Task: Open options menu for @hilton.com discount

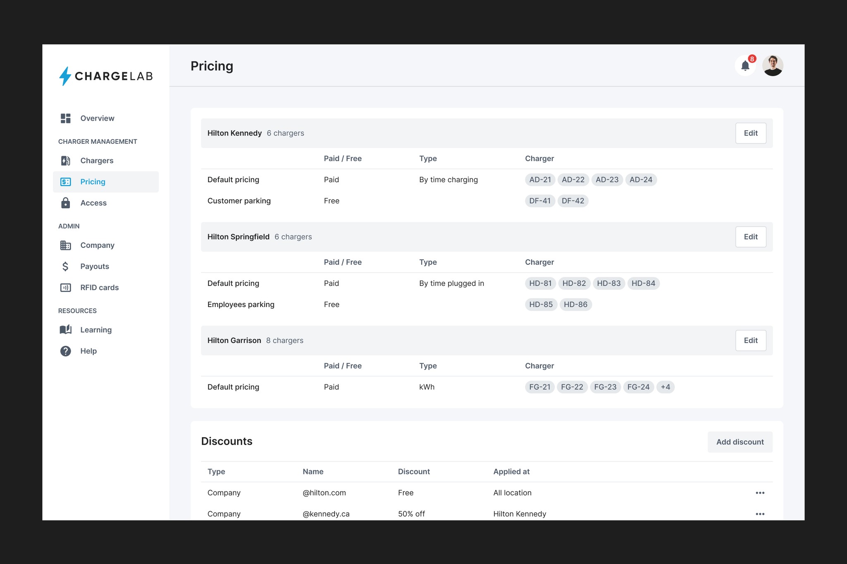Action: tap(760, 493)
